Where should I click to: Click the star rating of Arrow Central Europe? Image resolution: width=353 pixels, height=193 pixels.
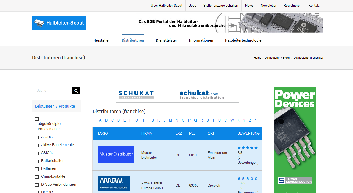(248, 178)
